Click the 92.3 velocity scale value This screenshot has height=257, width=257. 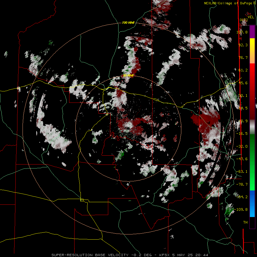[243, 45]
